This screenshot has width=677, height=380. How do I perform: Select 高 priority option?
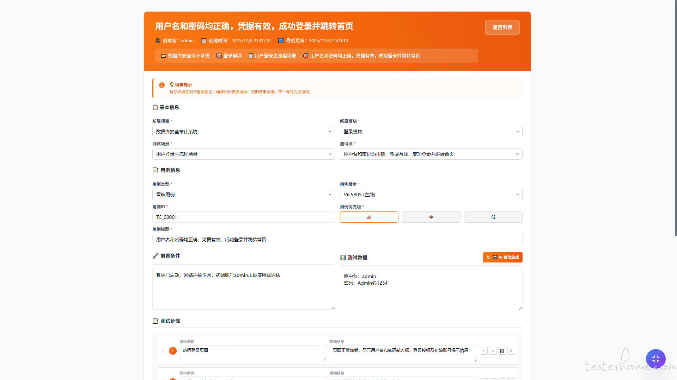(x=369, y=217)
